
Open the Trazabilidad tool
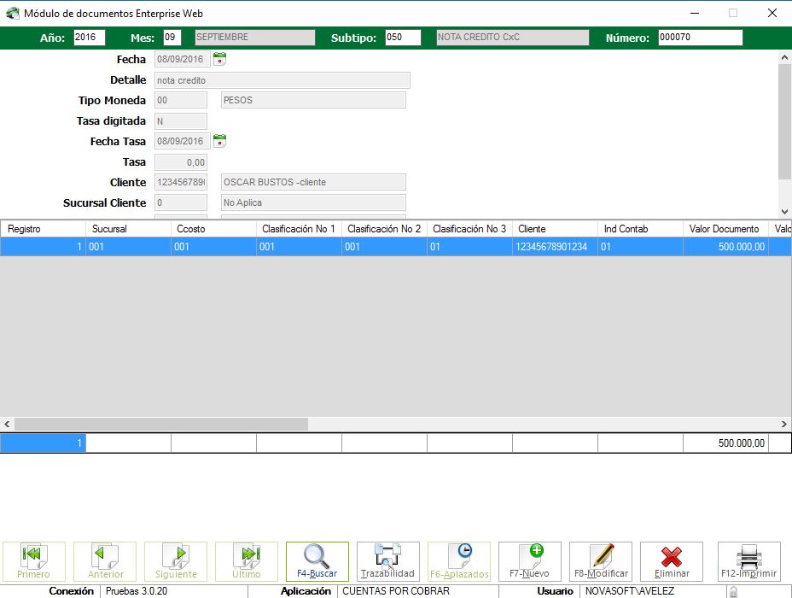(x=388, y=561)
